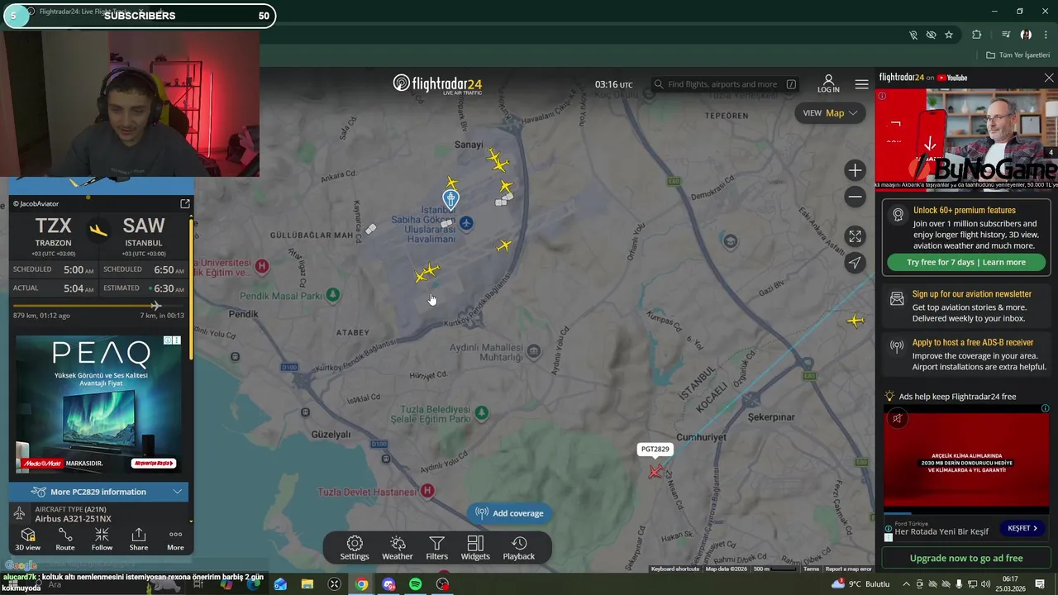This screenshot has height=595, width=1058.
Task: Click flight progress bar in flight panel
Action: click(x=97, y=306)
